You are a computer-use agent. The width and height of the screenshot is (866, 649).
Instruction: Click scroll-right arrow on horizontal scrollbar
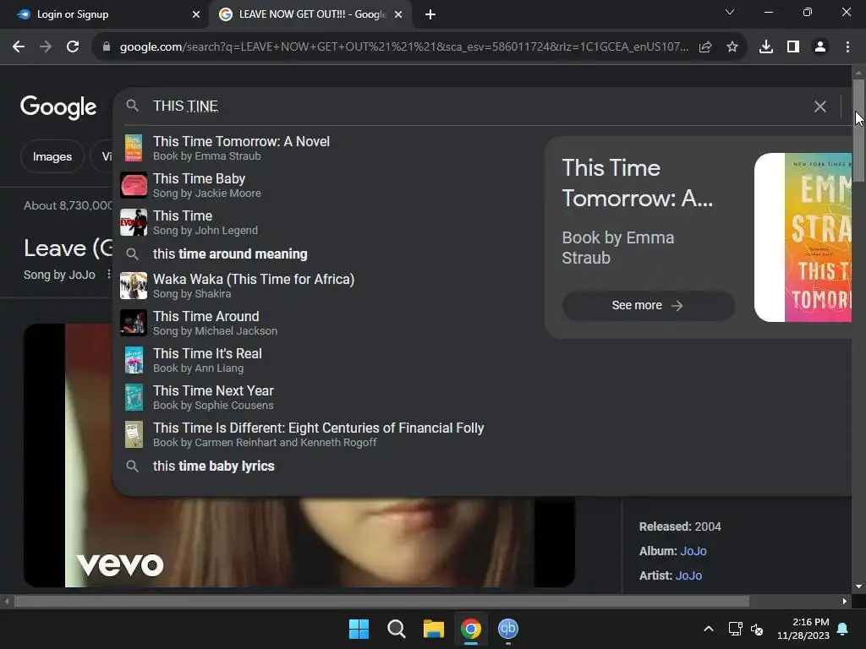click(845, 601)
